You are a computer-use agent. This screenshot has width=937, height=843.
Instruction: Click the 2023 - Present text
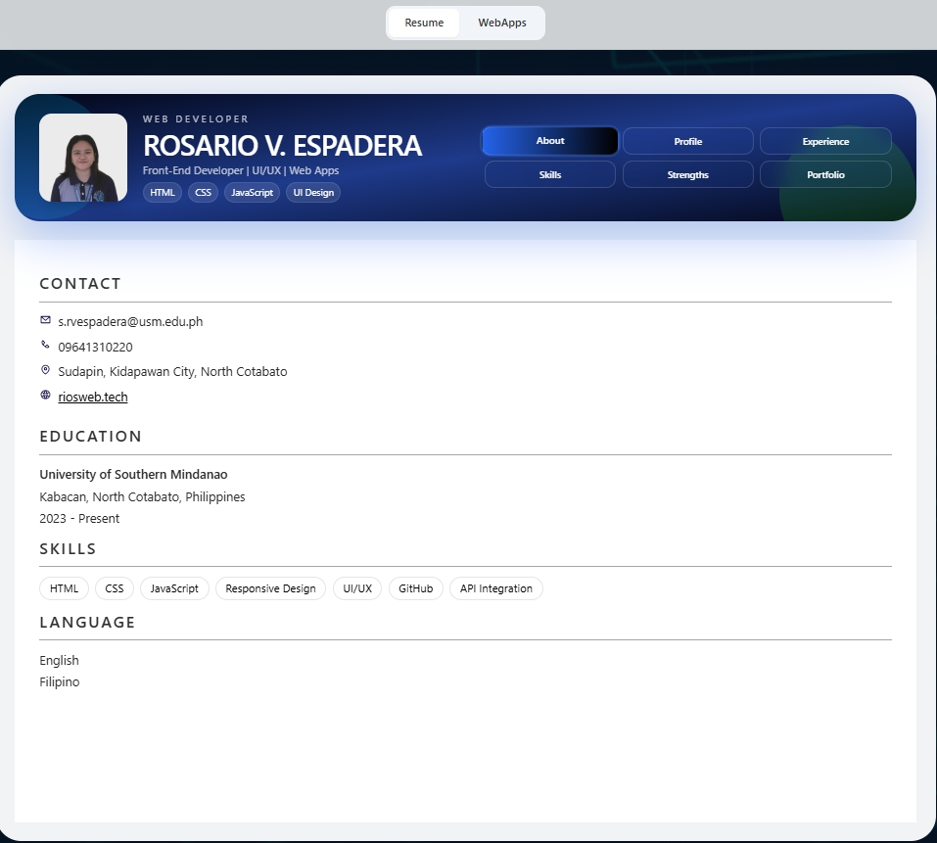(x=79, y=519)
